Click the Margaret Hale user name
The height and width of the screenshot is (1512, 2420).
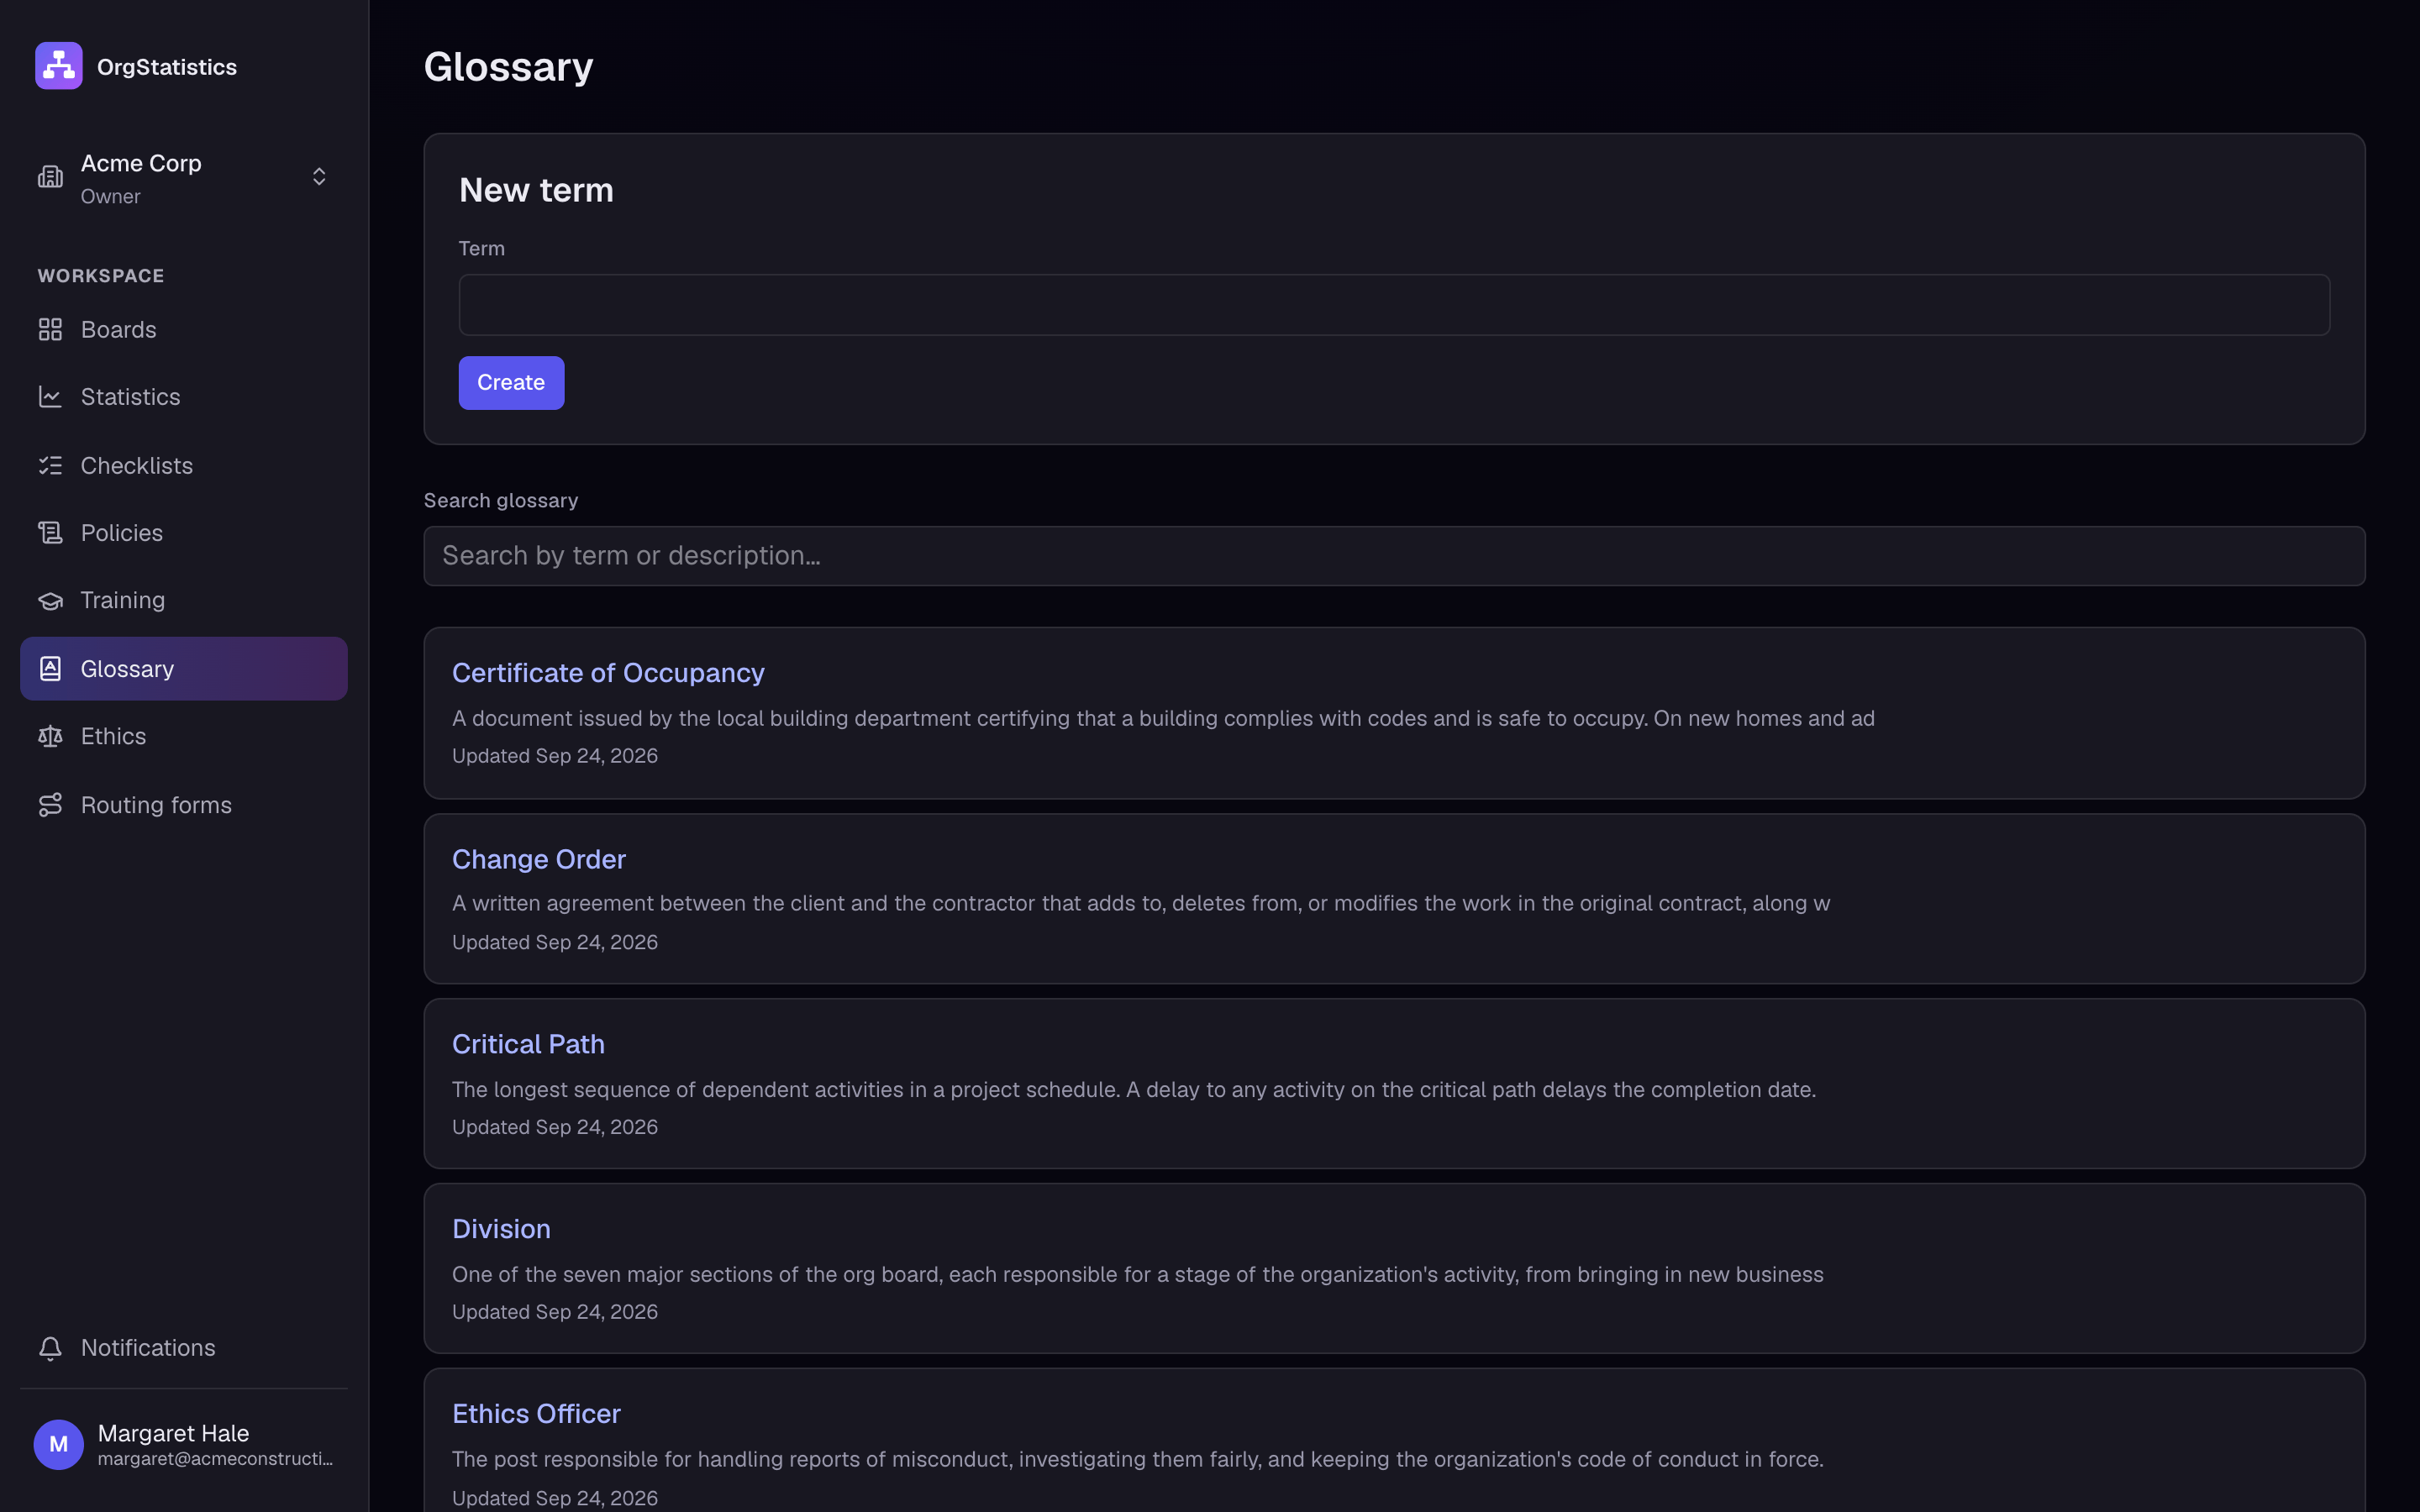(173, 1433)
